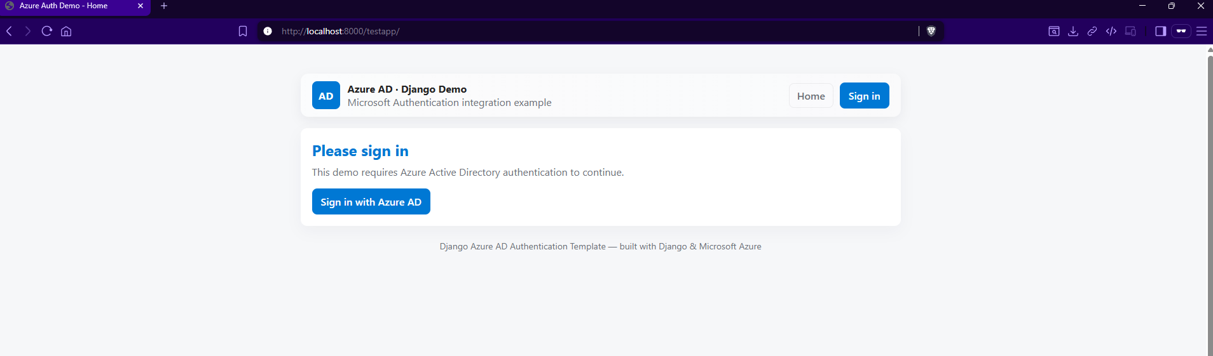Viewport: 1213px width, 356px height.
Task: Click the private window sunglasses icon
Action: [x=1181, y=31]
